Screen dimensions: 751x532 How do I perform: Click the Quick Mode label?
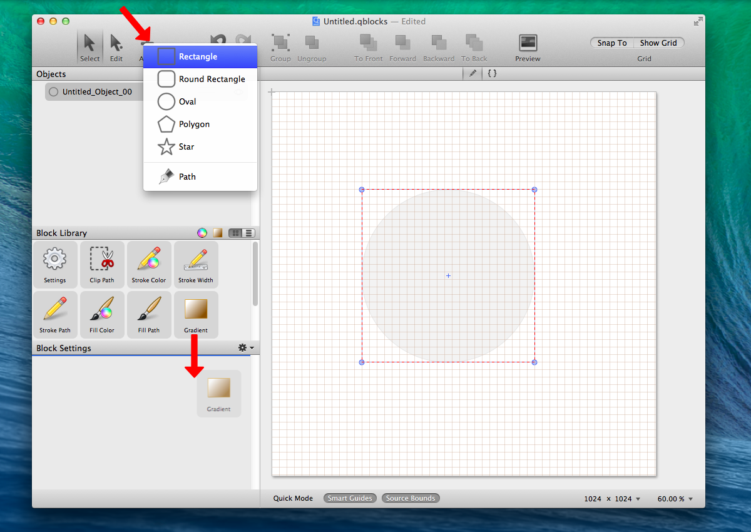293,498
